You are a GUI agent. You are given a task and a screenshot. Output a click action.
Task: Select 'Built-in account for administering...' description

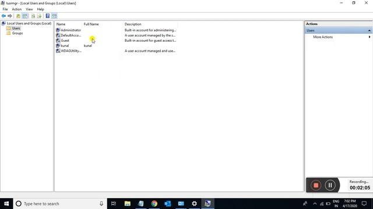point(150,30)
